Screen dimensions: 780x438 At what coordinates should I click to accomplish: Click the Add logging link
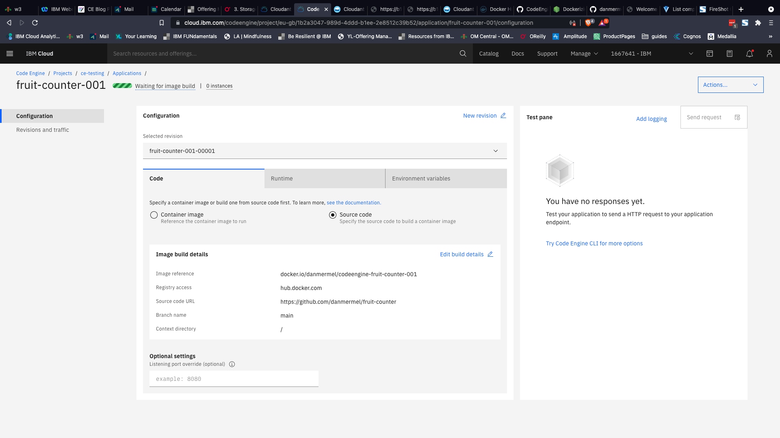651,119
